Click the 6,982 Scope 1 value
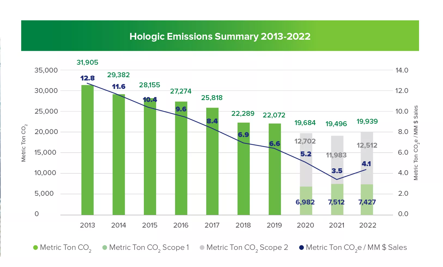The width and height of the screenshot is (443, 267). 305,202
